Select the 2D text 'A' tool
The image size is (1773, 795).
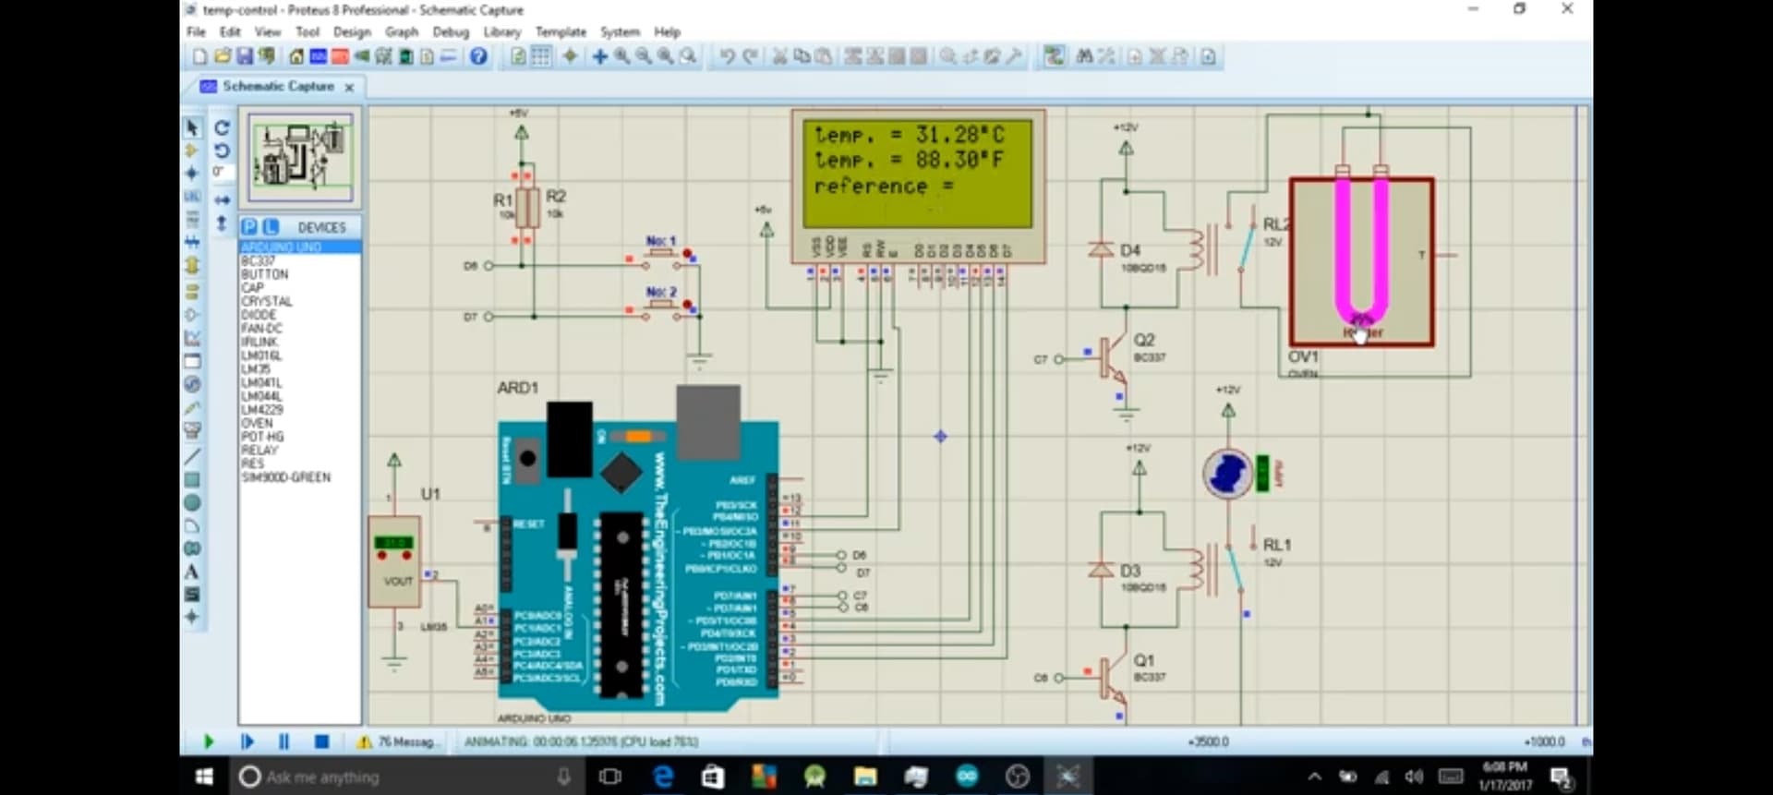coord(192,572)
